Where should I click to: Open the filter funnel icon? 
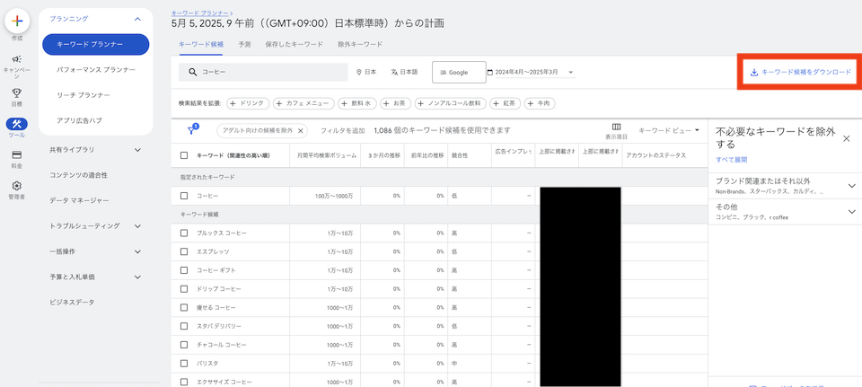tap(192, 130)
